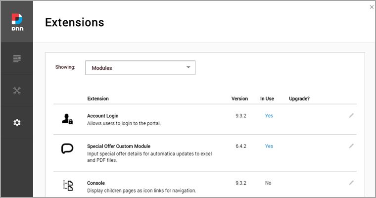This screenshot has width=376, height=198.
Task: Click the DNN logo in sidebar
Action: 17,22
